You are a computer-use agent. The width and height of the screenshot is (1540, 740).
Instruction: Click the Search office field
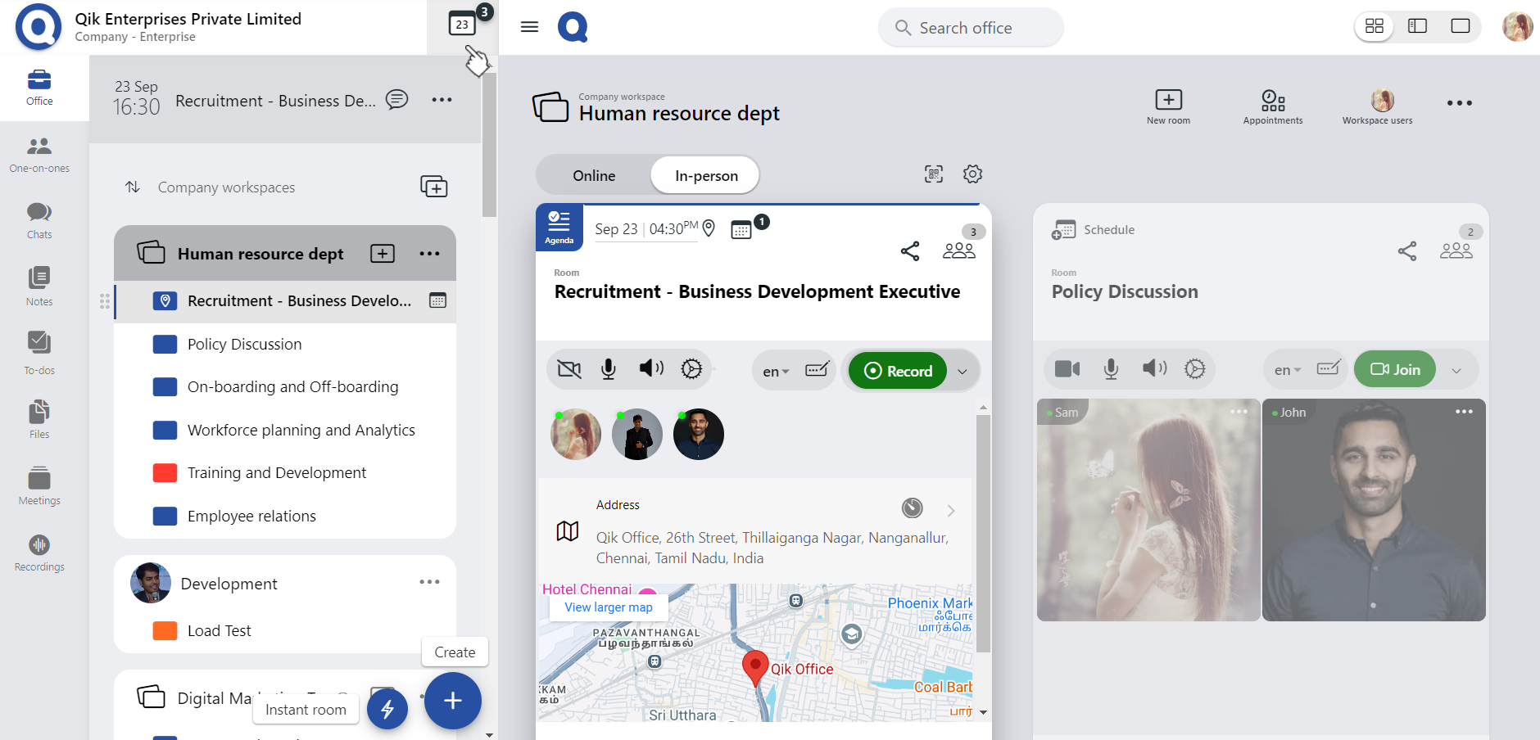click(971, 28)
